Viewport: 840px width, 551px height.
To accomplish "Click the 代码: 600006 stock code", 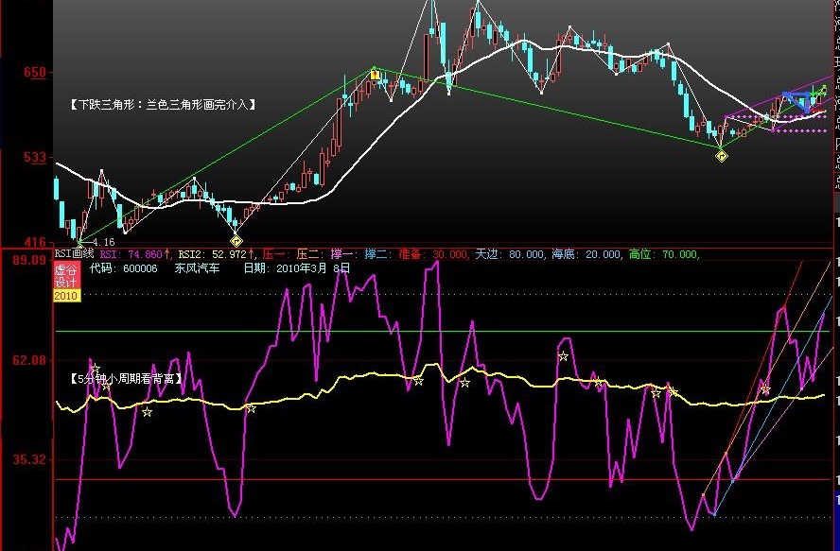I will pyautogui.click(x=124, y=267).
